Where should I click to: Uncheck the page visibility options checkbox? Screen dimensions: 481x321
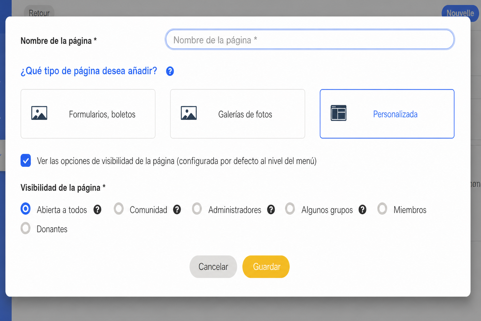tap(26, 160)
